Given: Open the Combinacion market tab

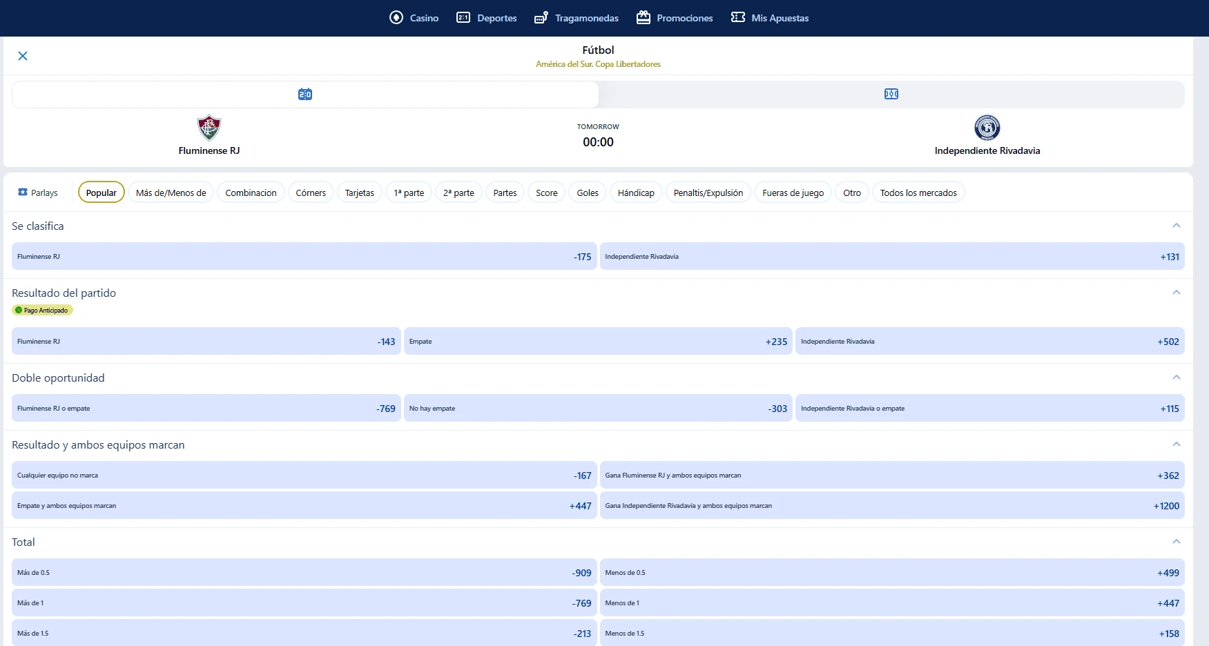Looking at the screenshot, I should click(251, 193).
